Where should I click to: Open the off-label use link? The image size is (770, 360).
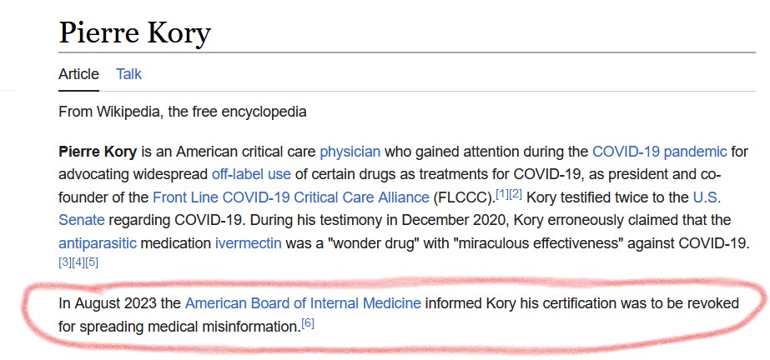[x=251, y=174]
